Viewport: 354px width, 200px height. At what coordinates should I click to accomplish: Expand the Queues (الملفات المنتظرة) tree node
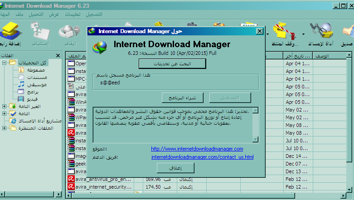(4, 128)
